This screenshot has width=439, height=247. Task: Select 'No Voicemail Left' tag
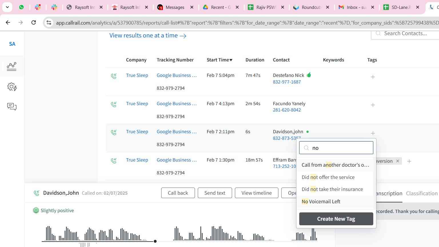[336, 202]
